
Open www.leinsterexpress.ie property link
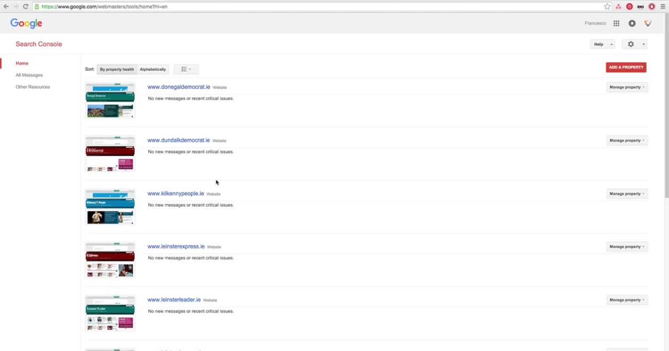click(x=176, y=246)
